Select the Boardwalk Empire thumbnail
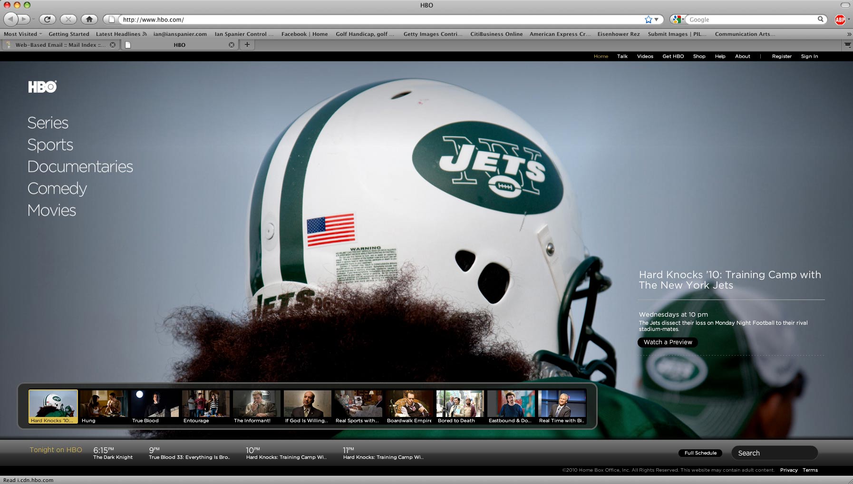The height and width of the screenshot is (484, 853). click(409, 407)
